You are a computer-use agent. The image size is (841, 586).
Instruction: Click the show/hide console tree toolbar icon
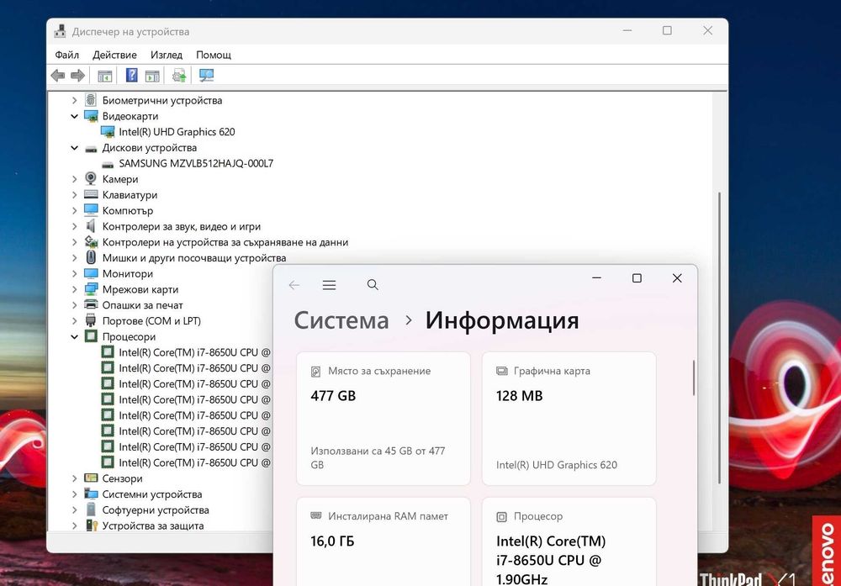[104, 76]
